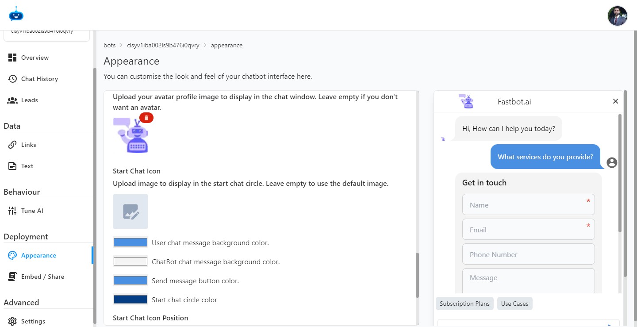Click the start chat icon upload placeholder
The width and height of the screenshot is (637, 327).
[130, 211]
